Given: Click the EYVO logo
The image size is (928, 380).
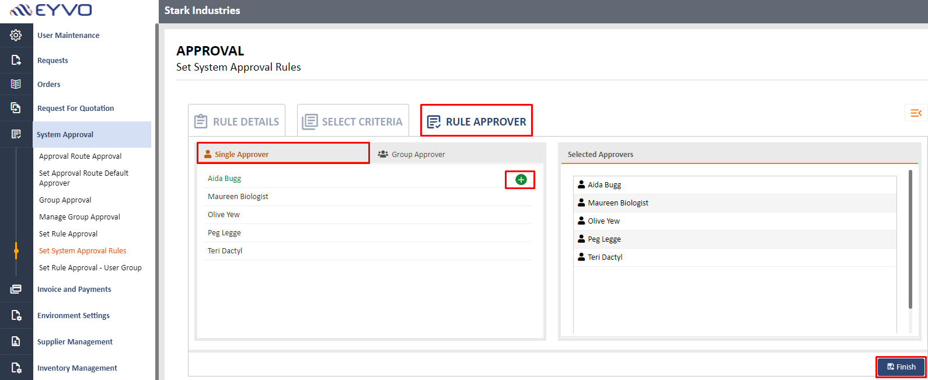Looking at the screenshot, I should [51, 10].
